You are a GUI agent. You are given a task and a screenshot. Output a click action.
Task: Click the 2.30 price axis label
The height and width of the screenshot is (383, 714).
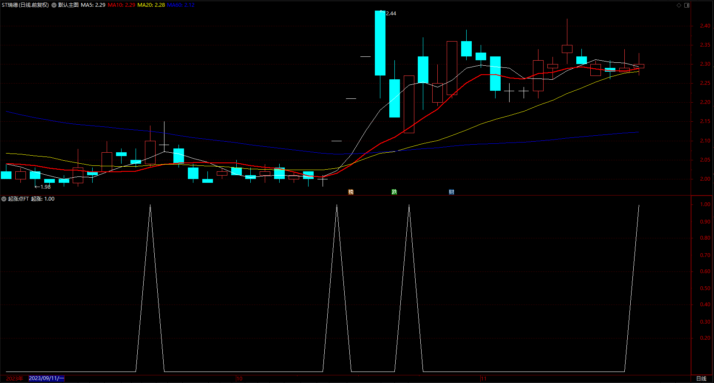point(705,64)
